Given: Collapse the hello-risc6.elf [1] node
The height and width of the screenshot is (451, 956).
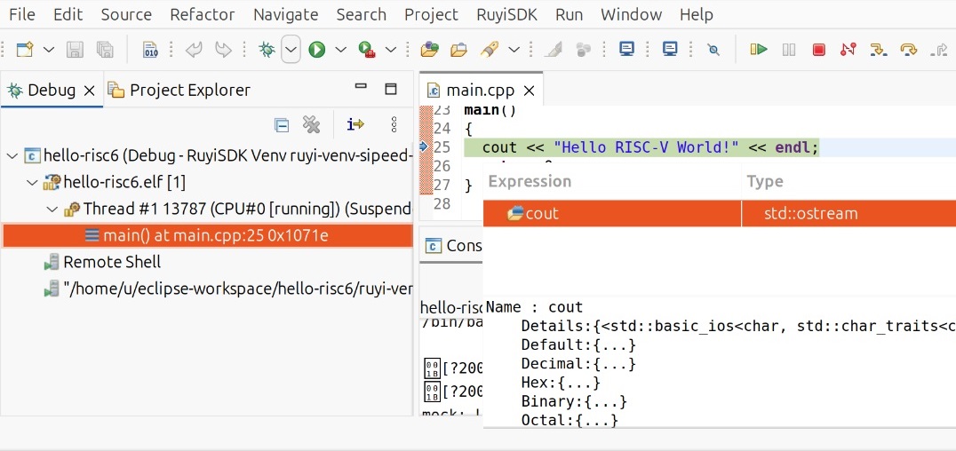Looking at the screenshot, I should (32, 182).
